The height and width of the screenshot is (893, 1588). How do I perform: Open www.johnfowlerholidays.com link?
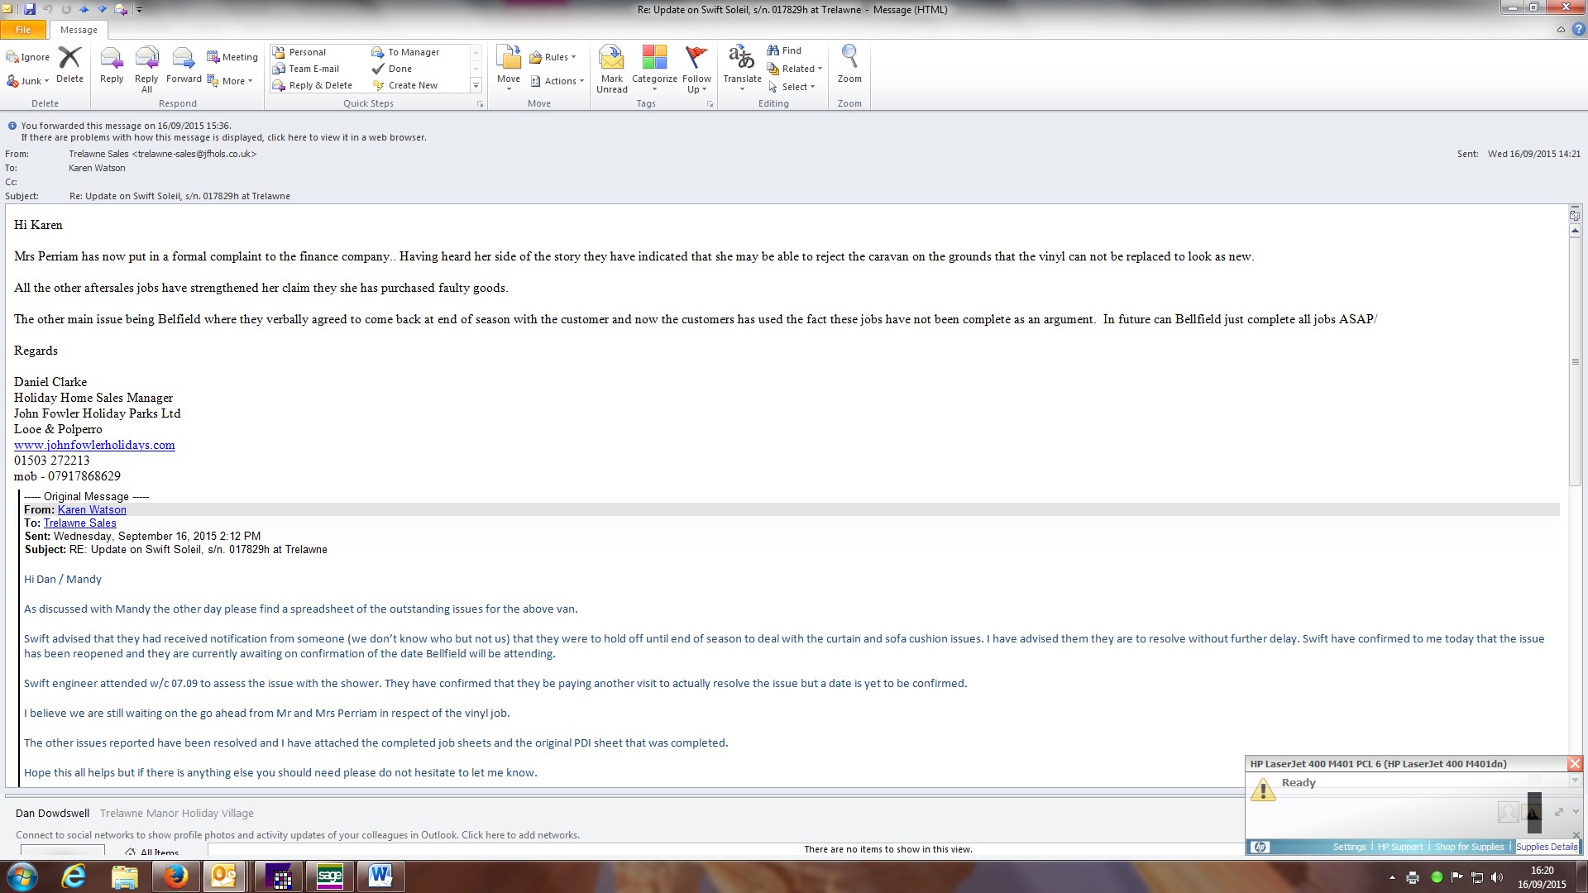point(94,445)
